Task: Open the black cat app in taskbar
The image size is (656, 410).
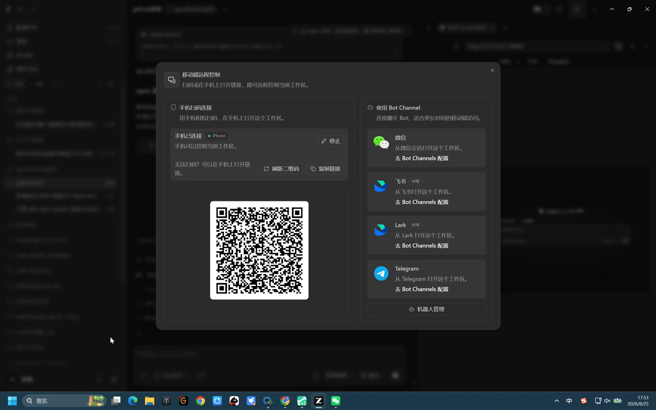Action: pos(234,401)
